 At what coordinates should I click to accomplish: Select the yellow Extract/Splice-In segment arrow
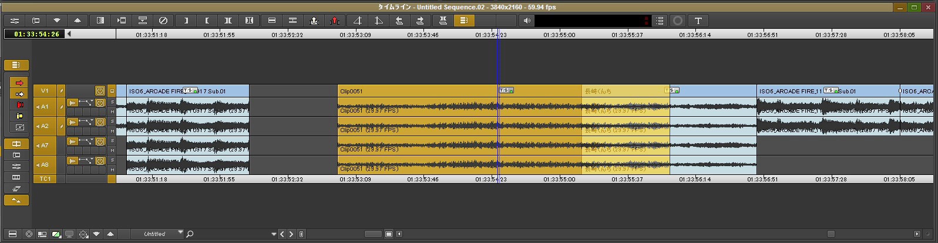[19, 94]
